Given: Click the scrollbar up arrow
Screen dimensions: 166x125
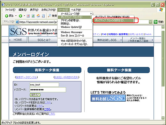Looking at the screenshot, I should pos(163,27).
